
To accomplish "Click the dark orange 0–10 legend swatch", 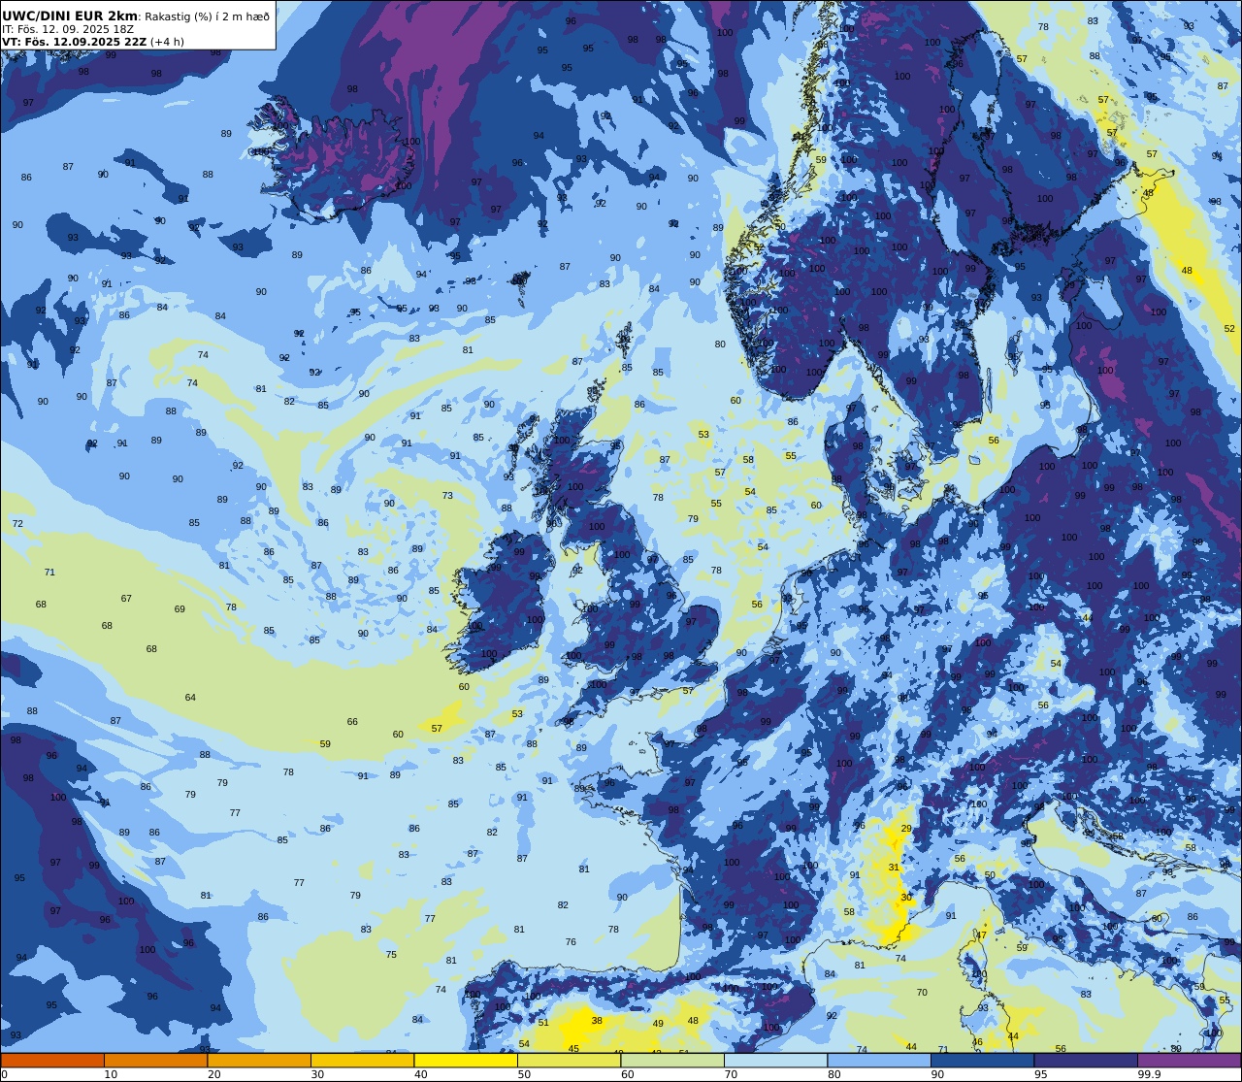I will (52, 1060).
